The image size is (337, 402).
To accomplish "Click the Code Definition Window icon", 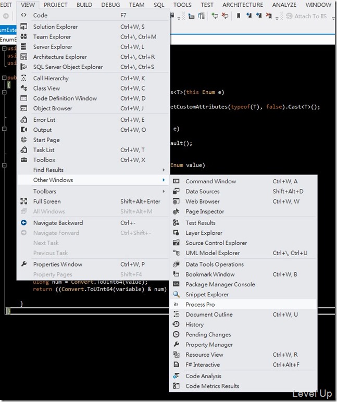I will tap(24, 98).
